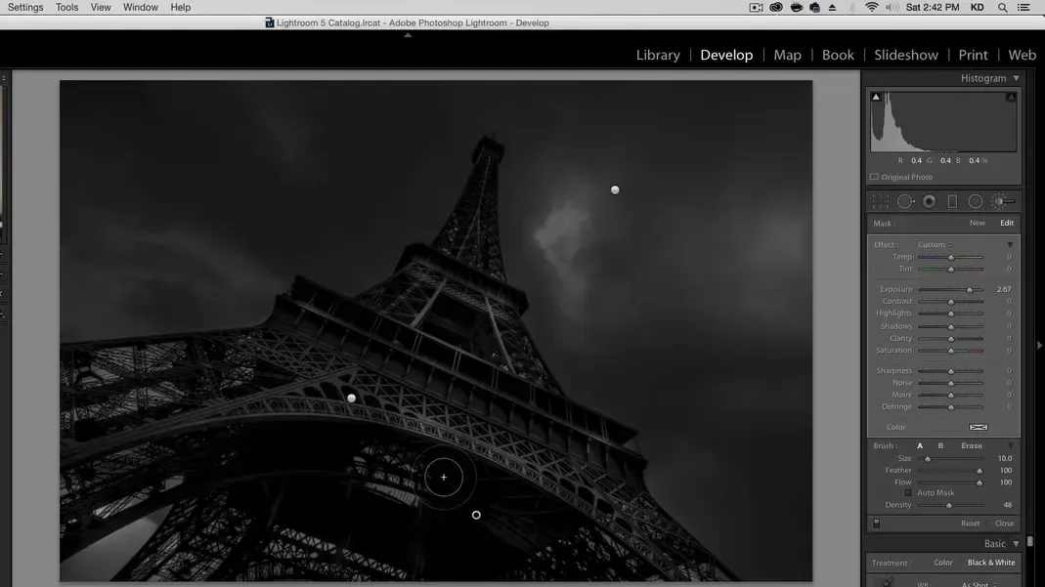Viewport: 1045px width, 587px height.
Task: Open the Effect Custom preset dropdown
Action: point(935,245)
